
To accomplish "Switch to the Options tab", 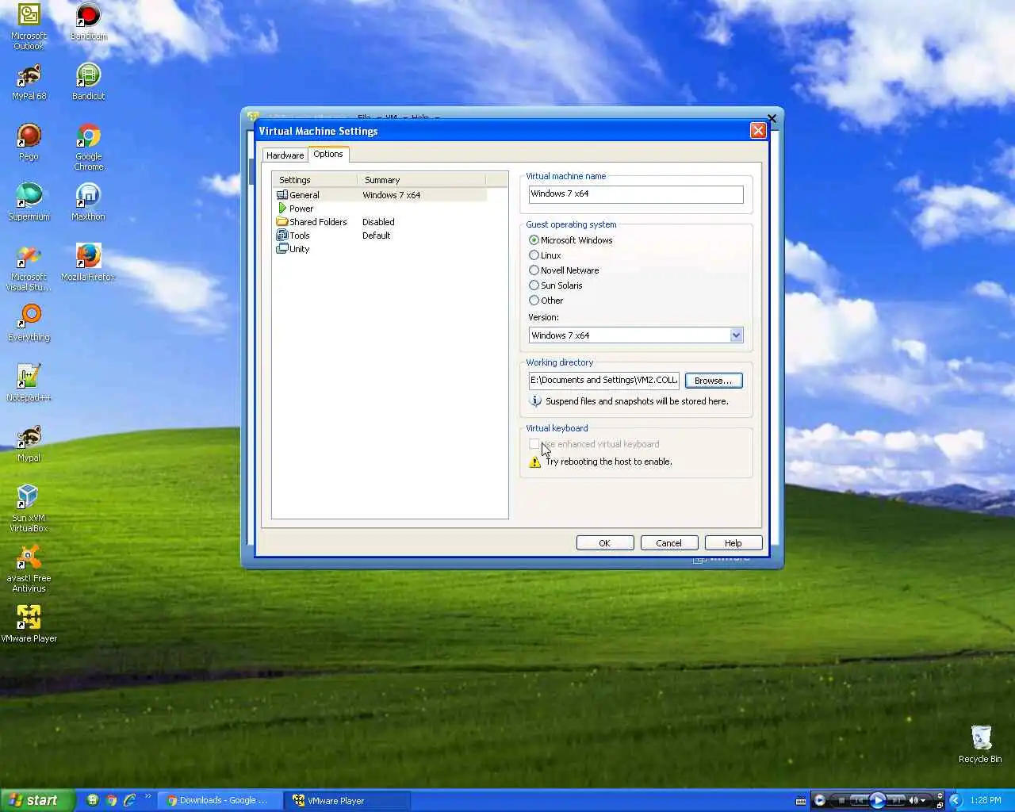I will pos(328,154).
